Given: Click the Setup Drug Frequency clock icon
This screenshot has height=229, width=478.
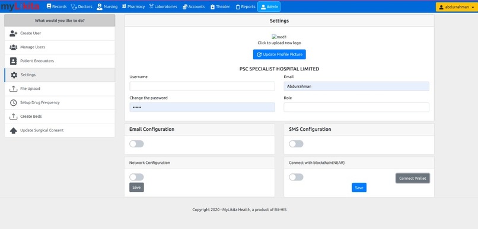Looking at the screenshot, I should 14,102.
